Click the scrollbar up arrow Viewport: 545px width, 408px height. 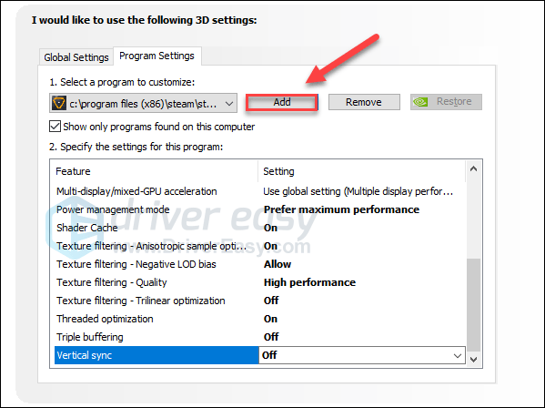[x=473, y=169]
